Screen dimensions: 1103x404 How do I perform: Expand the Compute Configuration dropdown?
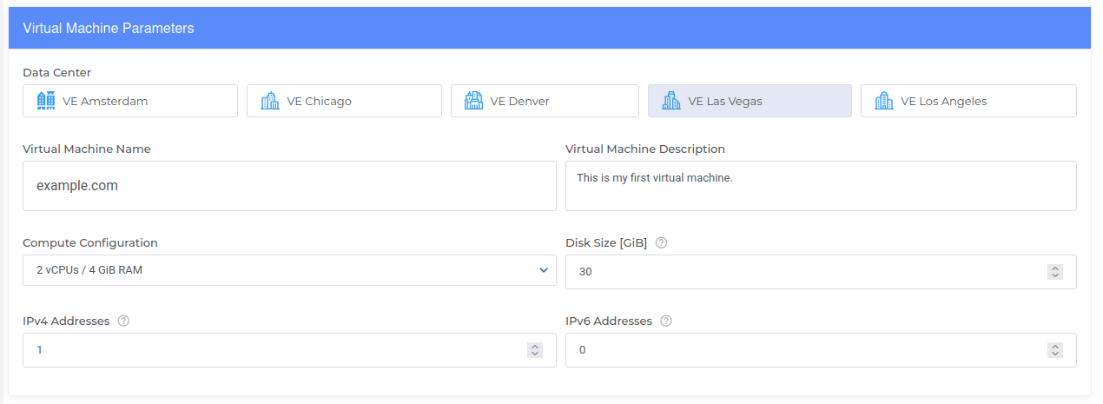tap(289, 270)
